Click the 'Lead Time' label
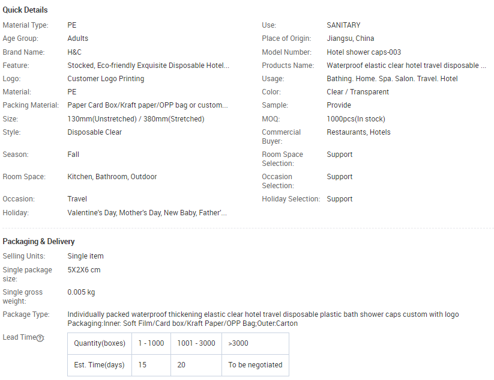This screenshot has height=380, width=494. click(20, 337)
